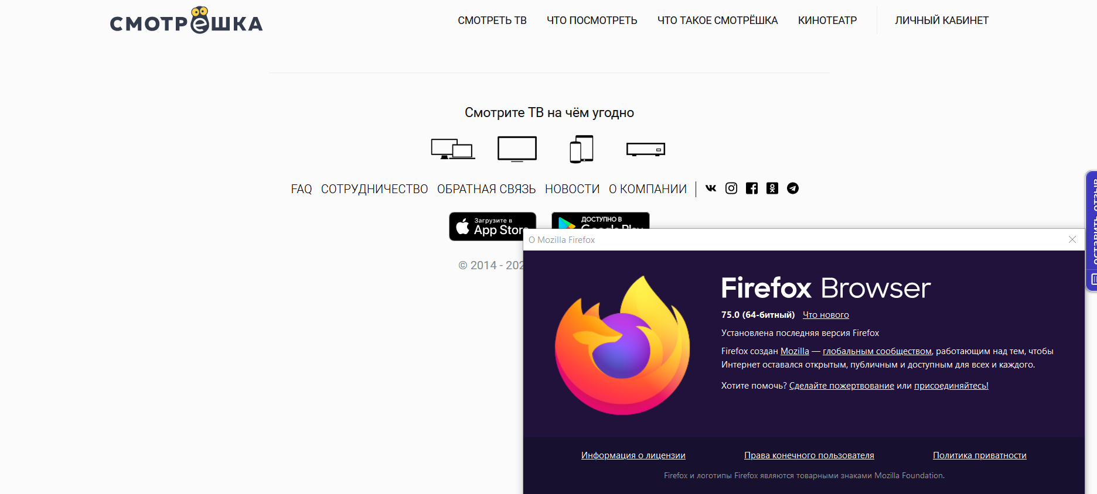Click the feedback tab on the right edge
1097x494 pixels.
point(1092,231)
